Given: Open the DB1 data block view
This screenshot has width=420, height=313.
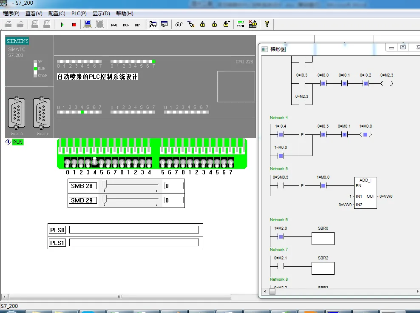Looking at the screenshot, I should 138,25.
